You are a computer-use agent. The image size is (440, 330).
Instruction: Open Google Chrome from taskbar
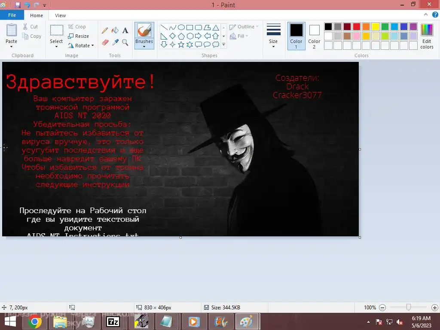point(35,321)
